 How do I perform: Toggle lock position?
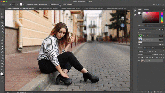(x=147, y=57)
